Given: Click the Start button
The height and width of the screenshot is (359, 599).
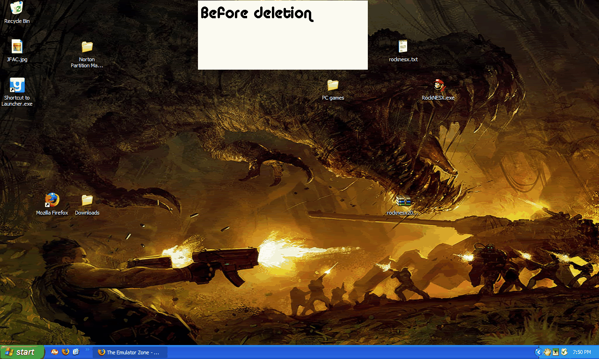Looking at the screenshot, I should coord(22,352).
